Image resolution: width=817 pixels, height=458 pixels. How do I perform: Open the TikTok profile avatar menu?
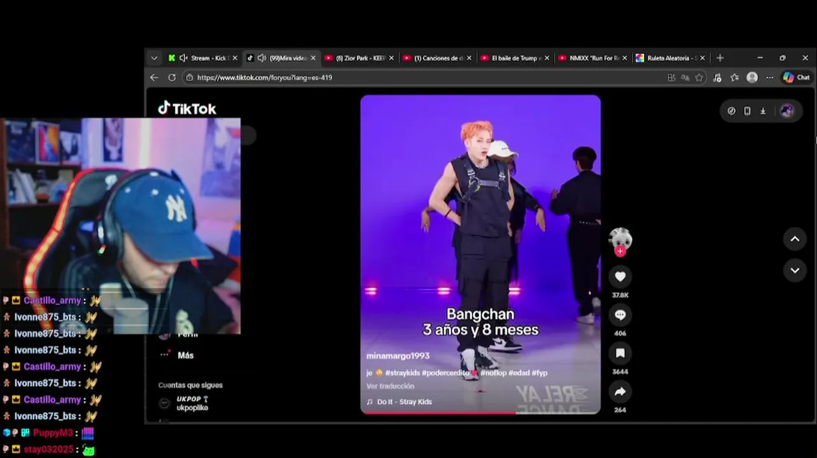coord(786,111)
